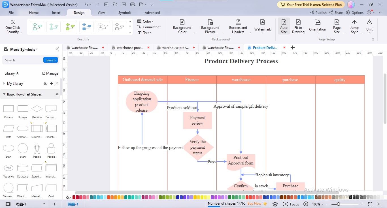Click the Publish button
The width and height of the screenshot is (387, 208).
[x=318, y=12]
